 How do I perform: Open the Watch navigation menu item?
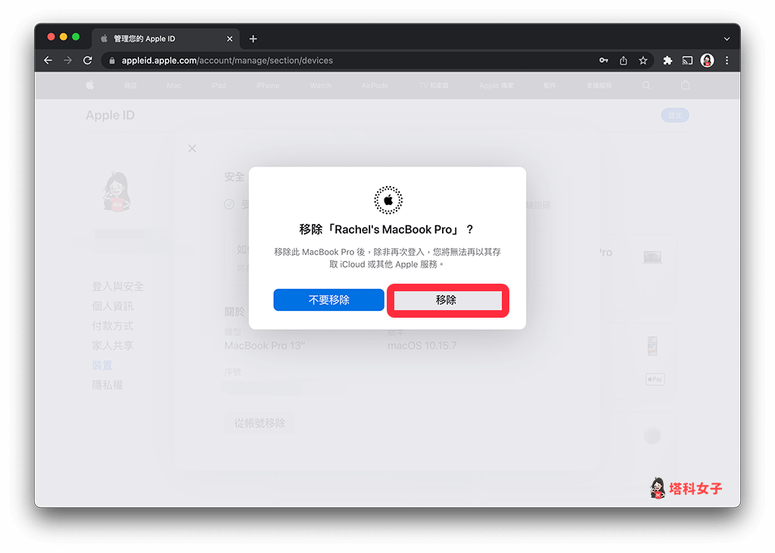pos(321,85)
